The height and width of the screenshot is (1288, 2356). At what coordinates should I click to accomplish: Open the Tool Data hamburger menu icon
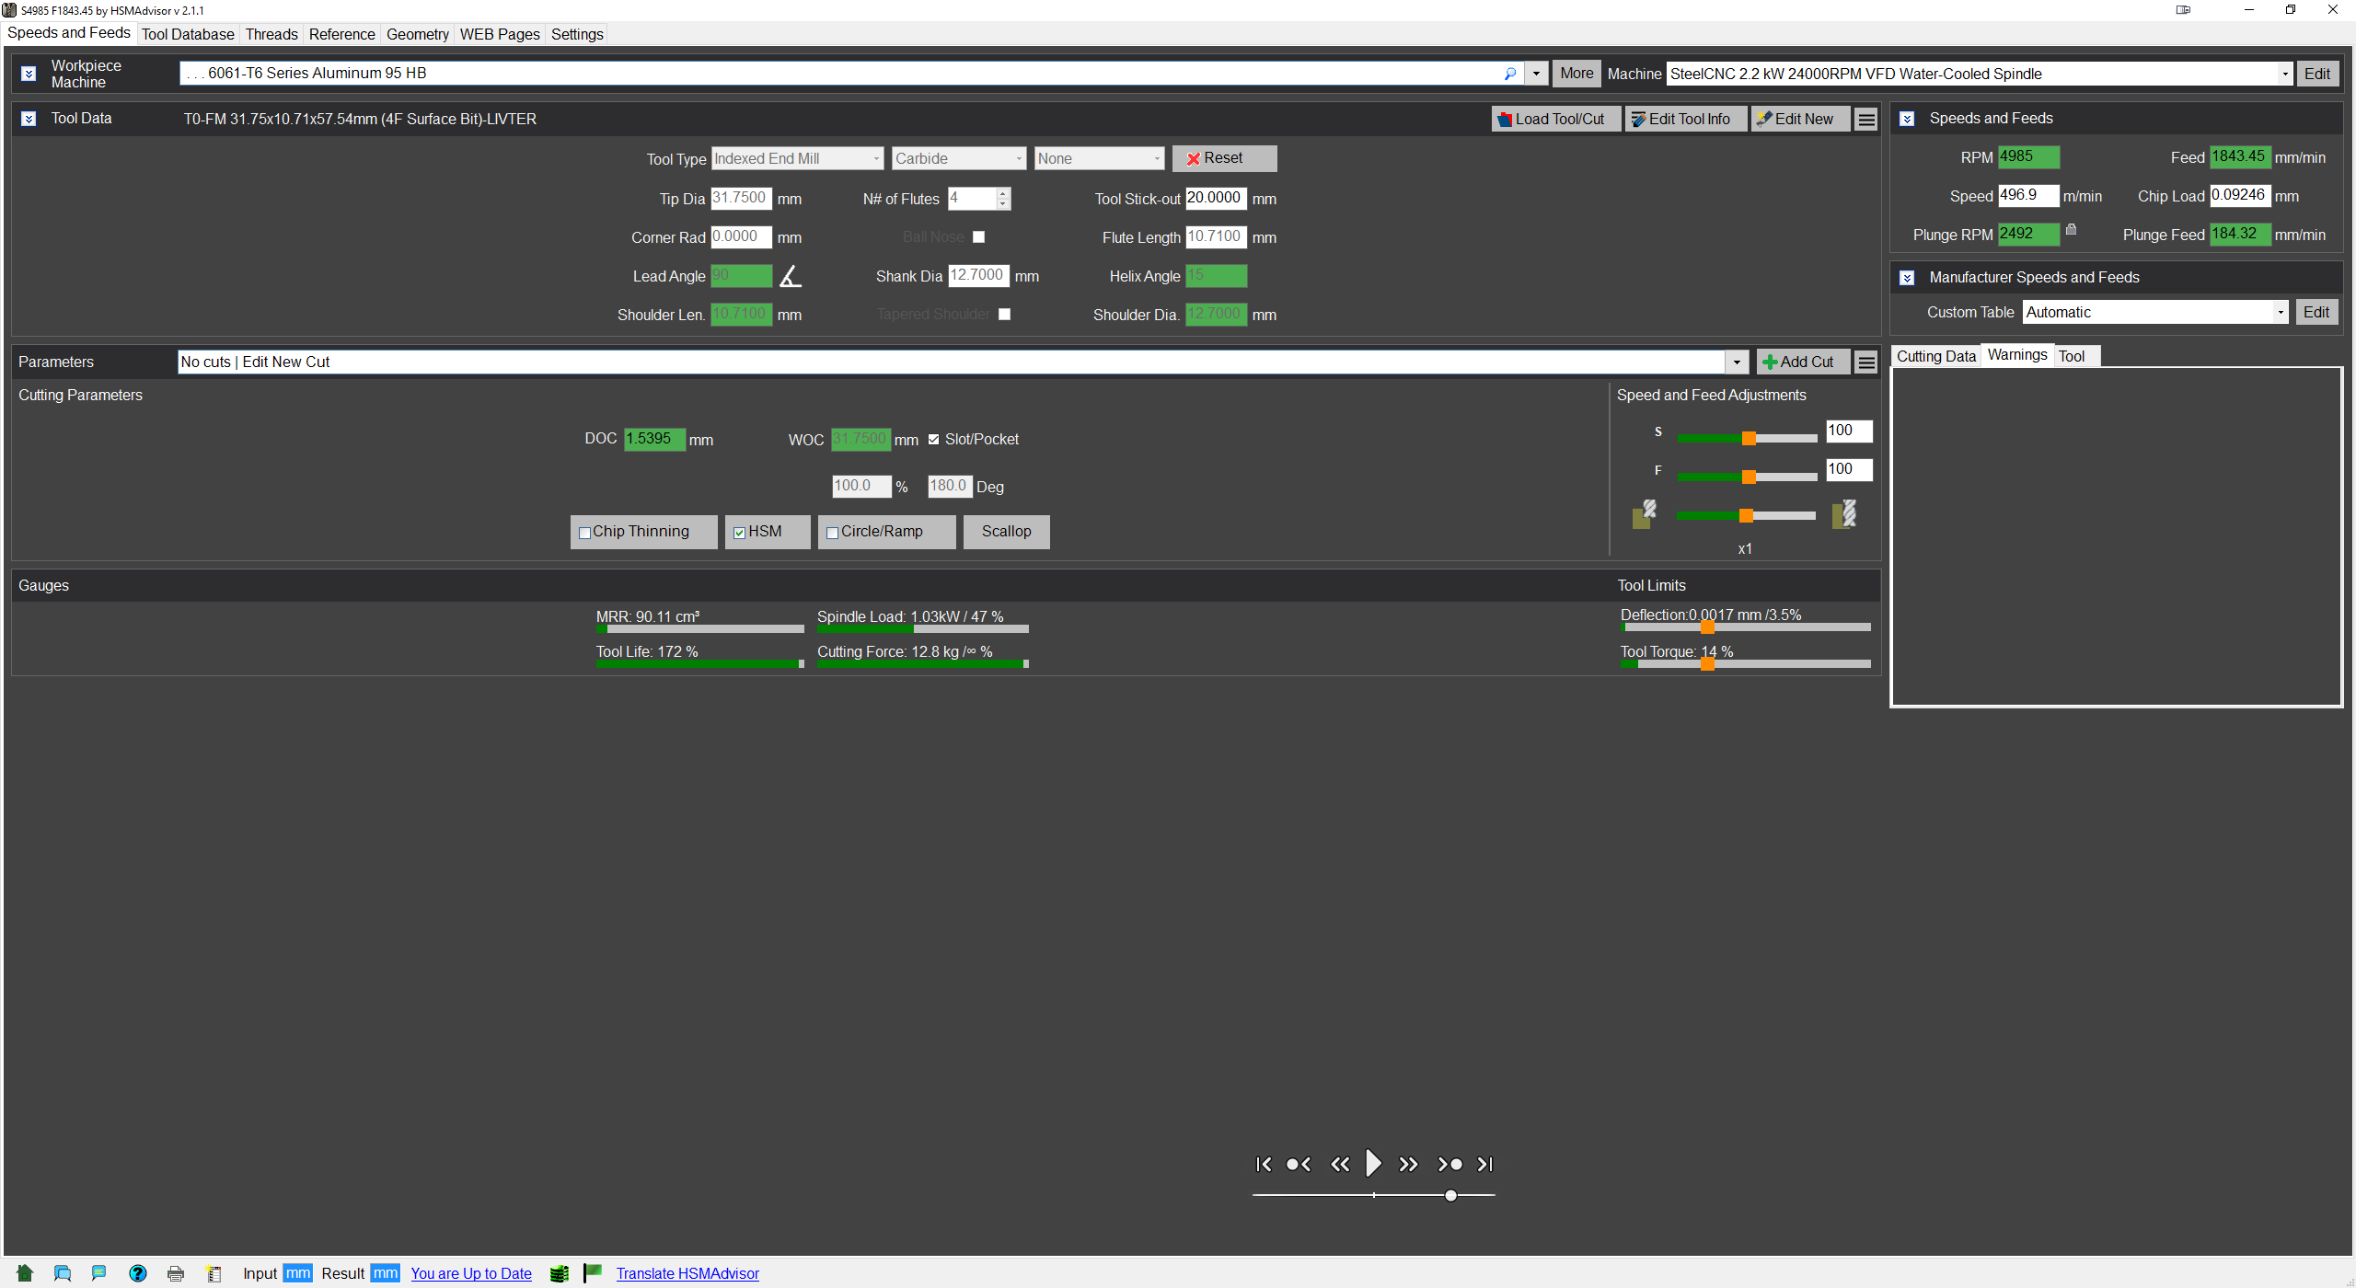point(1865,120)
